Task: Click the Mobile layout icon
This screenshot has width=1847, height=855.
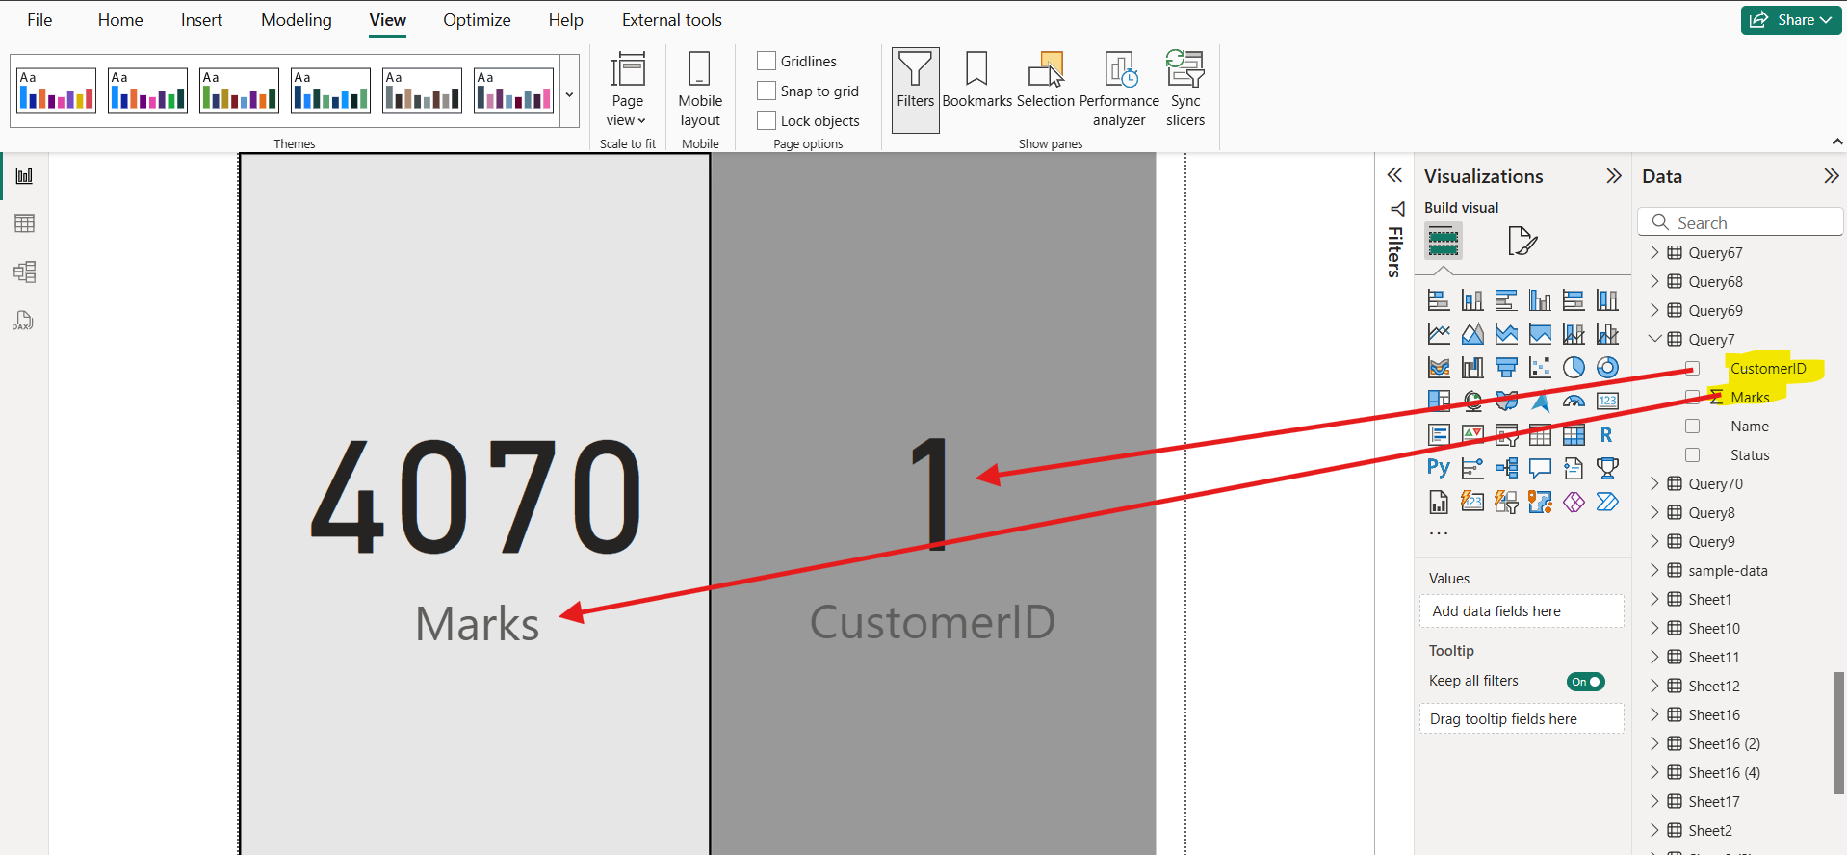Action: click(700, 89)
